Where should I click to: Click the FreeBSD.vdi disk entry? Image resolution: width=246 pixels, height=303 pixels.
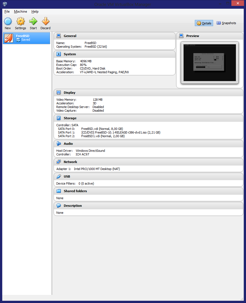(102, 129)
